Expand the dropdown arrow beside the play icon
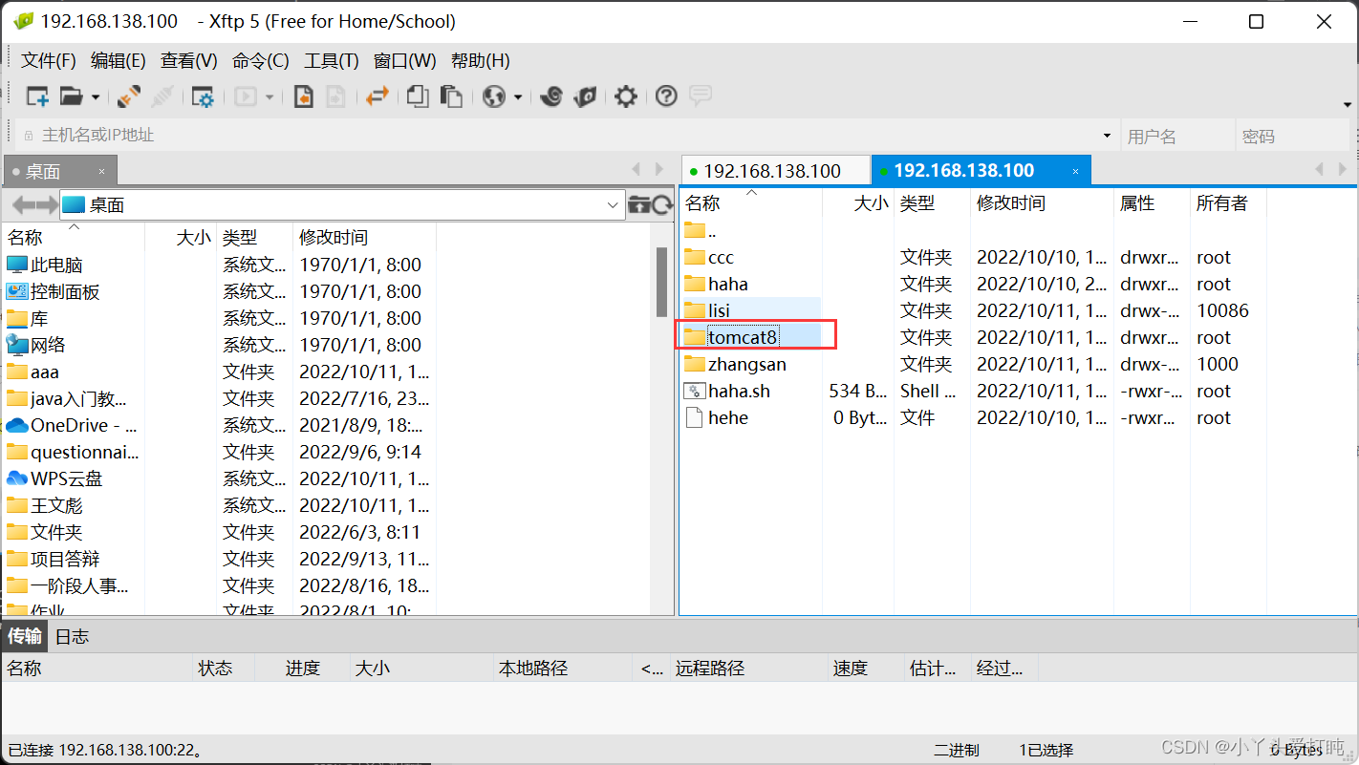Screen dimensions: 1359x765 270,96
